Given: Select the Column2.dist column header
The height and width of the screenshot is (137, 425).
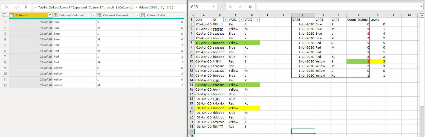Looking at the screenshot, I should point(162,16).
